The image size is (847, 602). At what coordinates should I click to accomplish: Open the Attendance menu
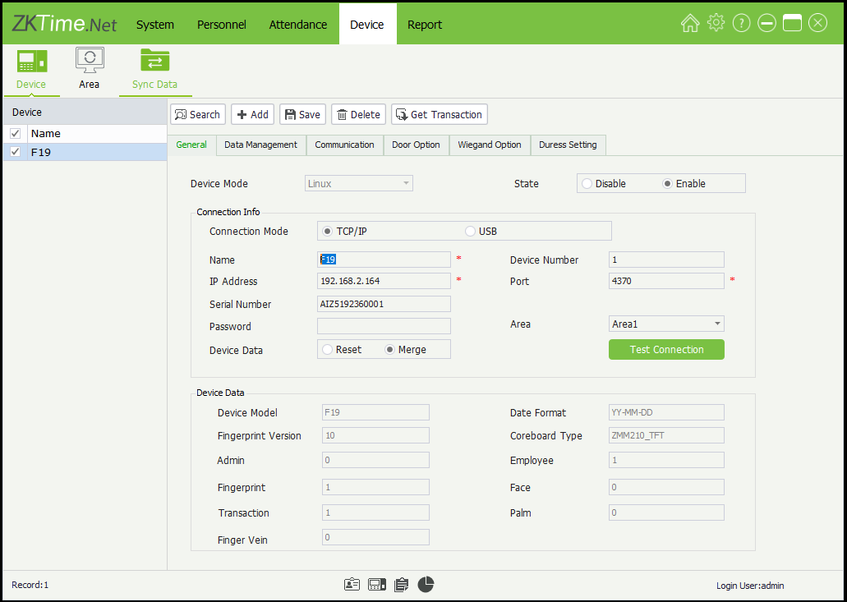(x=298, y=25)
